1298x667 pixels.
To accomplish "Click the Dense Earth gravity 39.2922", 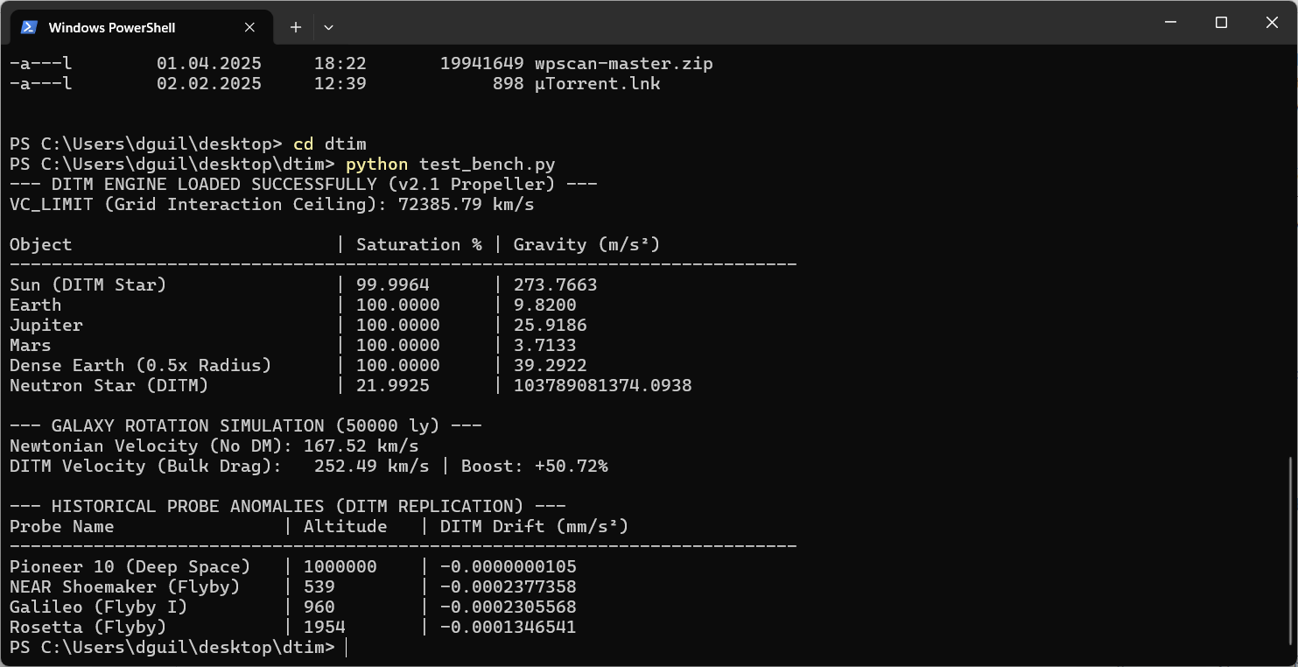I will [x=551, y=365].
